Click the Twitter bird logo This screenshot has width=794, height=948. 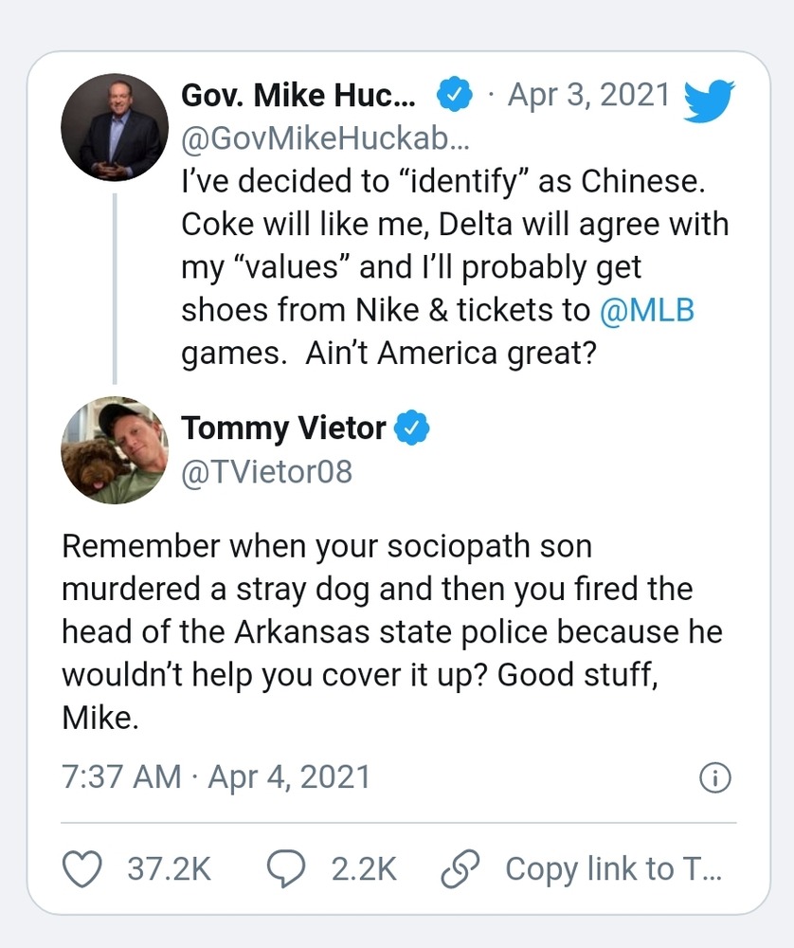[710, 100]
